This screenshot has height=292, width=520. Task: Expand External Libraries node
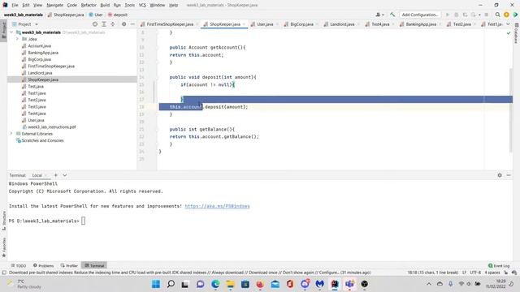point(11,134)
